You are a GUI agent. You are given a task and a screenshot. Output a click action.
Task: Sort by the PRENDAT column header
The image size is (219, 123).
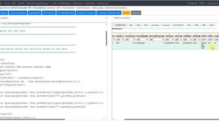click(187, 36)
